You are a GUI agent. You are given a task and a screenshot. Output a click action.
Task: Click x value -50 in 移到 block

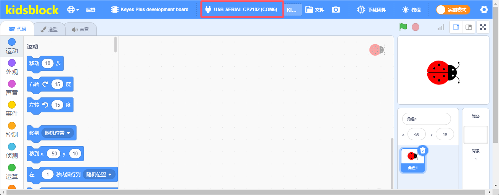pyautogui.click(x=54, y=153)
